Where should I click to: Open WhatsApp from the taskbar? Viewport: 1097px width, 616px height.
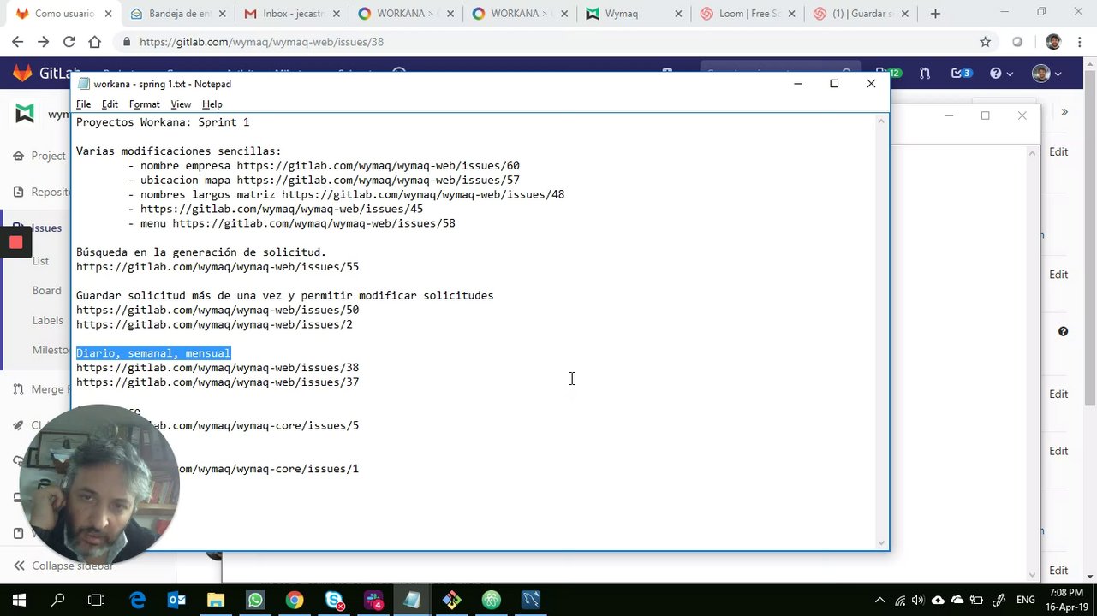click(x=255, y=600)
